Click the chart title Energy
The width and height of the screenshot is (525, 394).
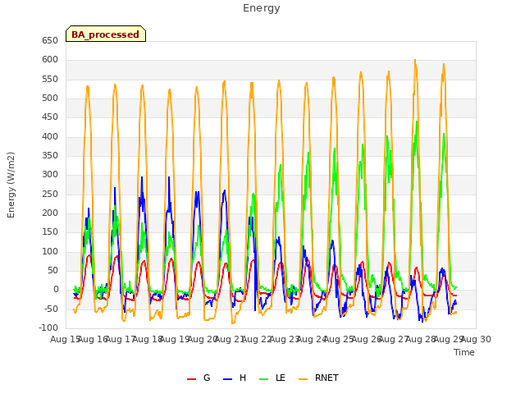pyautogui.click(x=262, y=8)
